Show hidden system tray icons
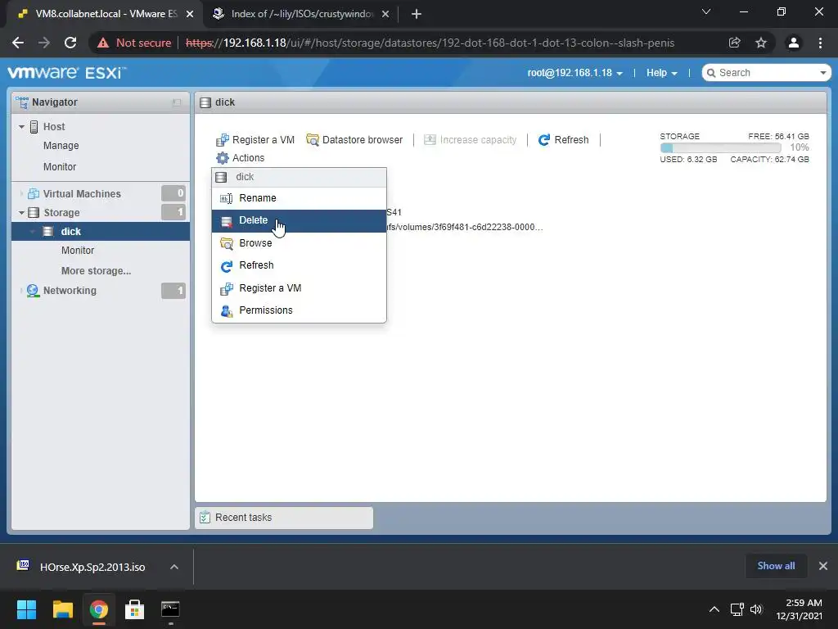Image resolution: width=838 pixels, height=629 pixels. pos(714,609)
